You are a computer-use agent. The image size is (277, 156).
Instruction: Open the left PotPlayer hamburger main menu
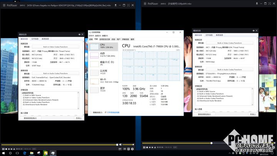tap(4, 5)
